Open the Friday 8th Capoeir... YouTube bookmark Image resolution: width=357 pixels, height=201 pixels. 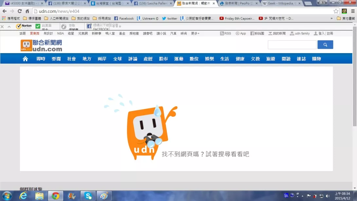point(237,18)
